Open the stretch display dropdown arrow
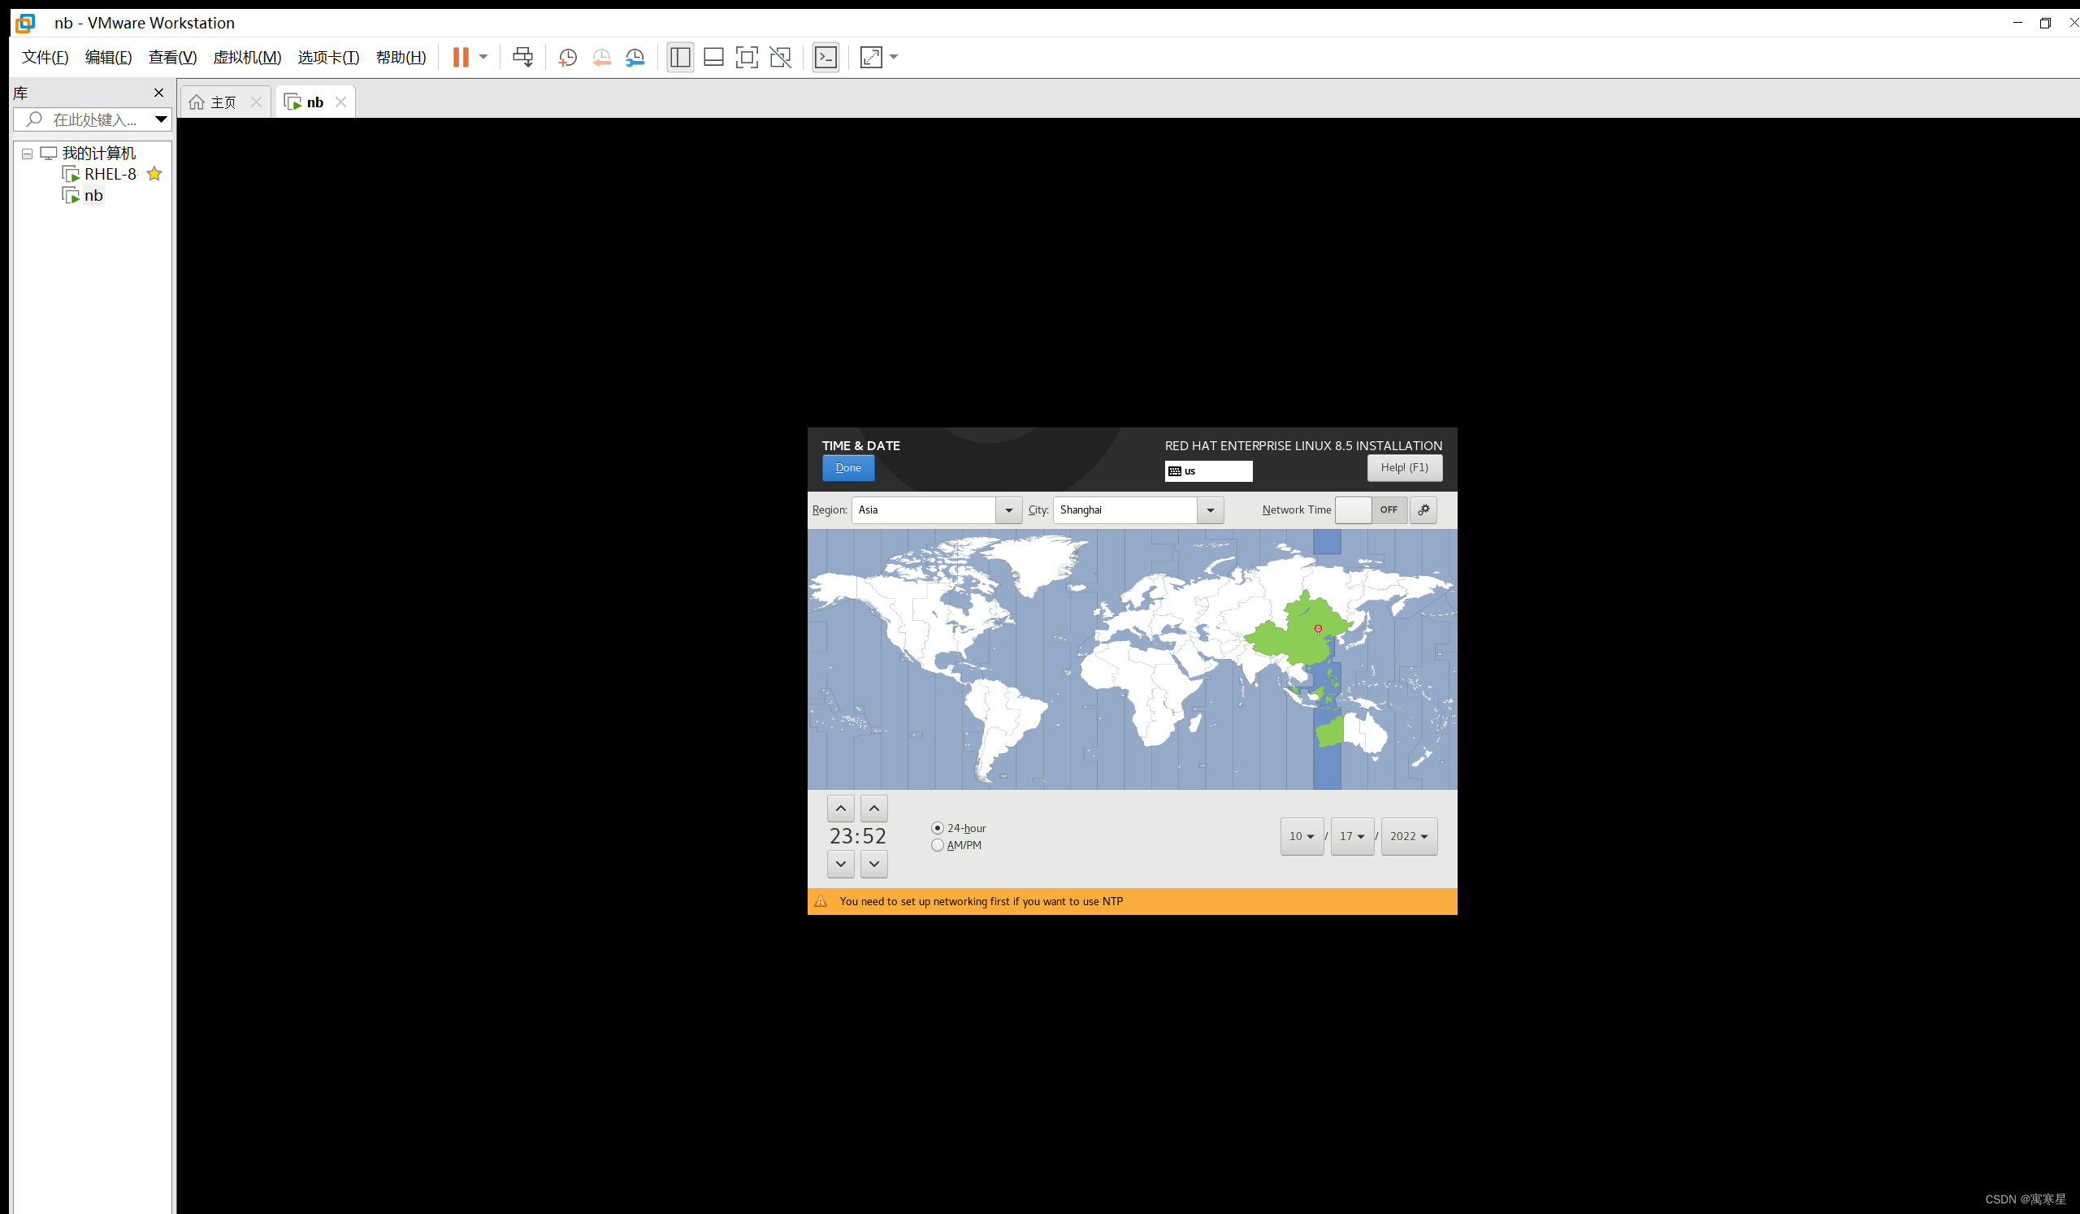Viewport: 2080px width, 1214px height. click(x=894, y=57)
